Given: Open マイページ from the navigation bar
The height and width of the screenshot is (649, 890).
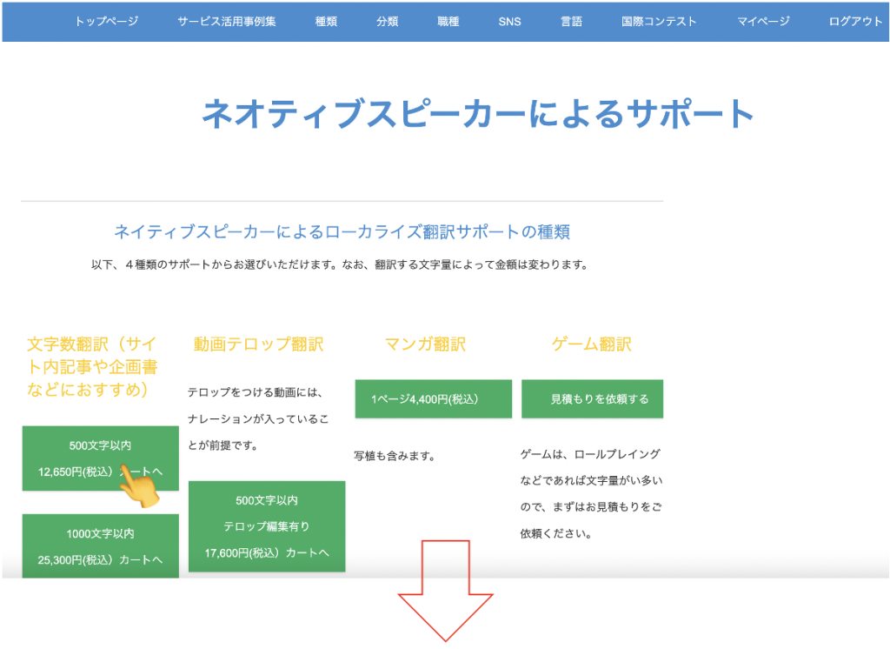Looking at the screenshot, I should (763, 22).
